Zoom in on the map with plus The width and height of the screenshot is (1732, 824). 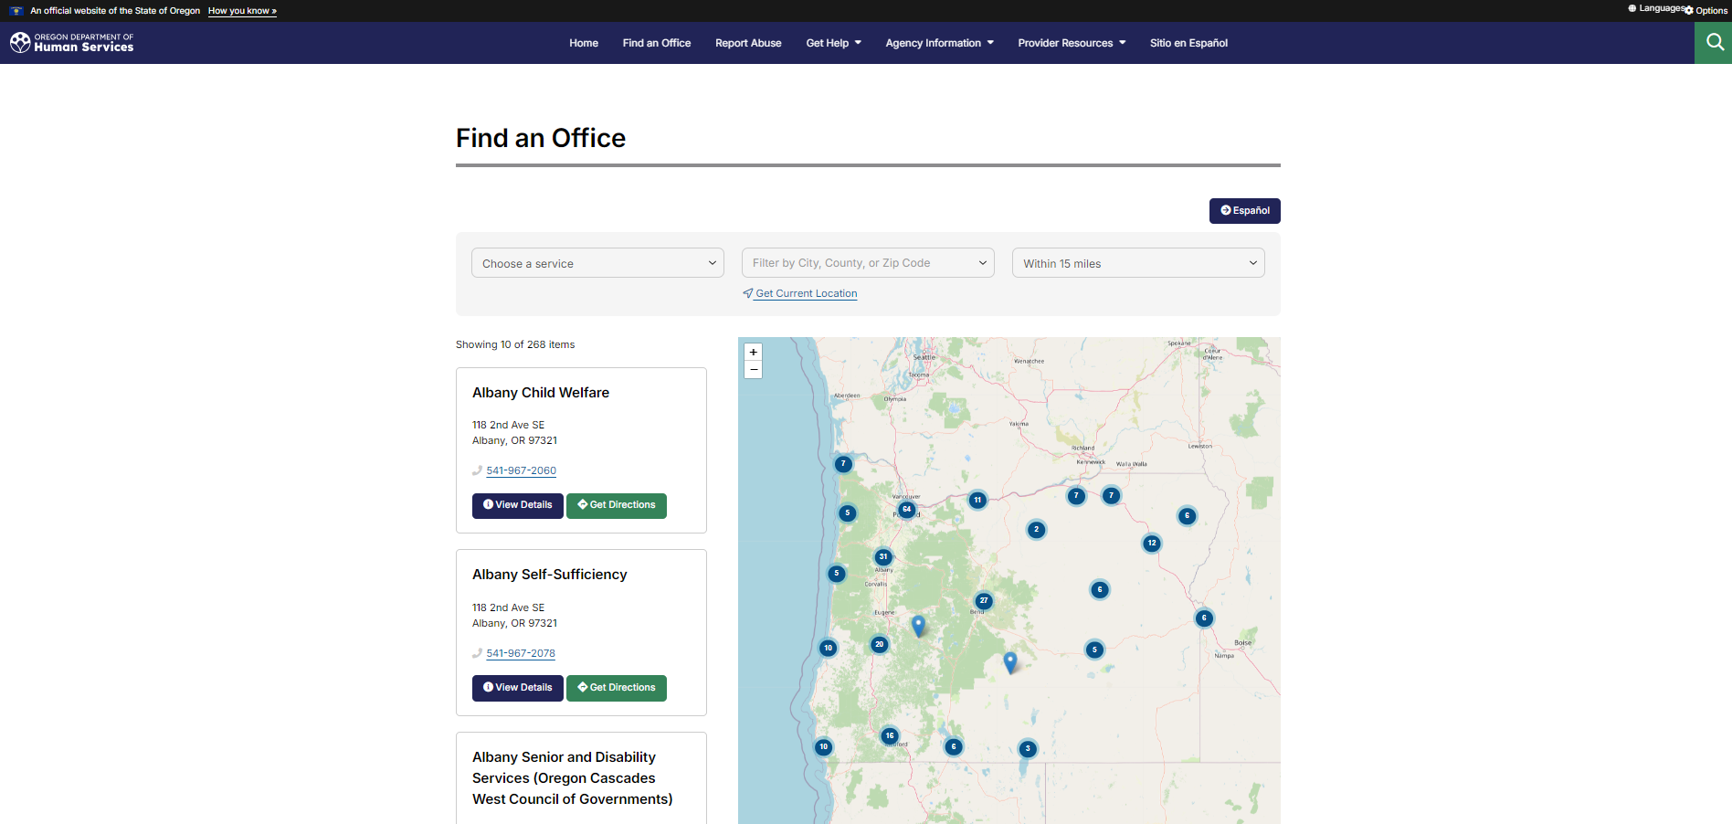[x=754, y=352]
